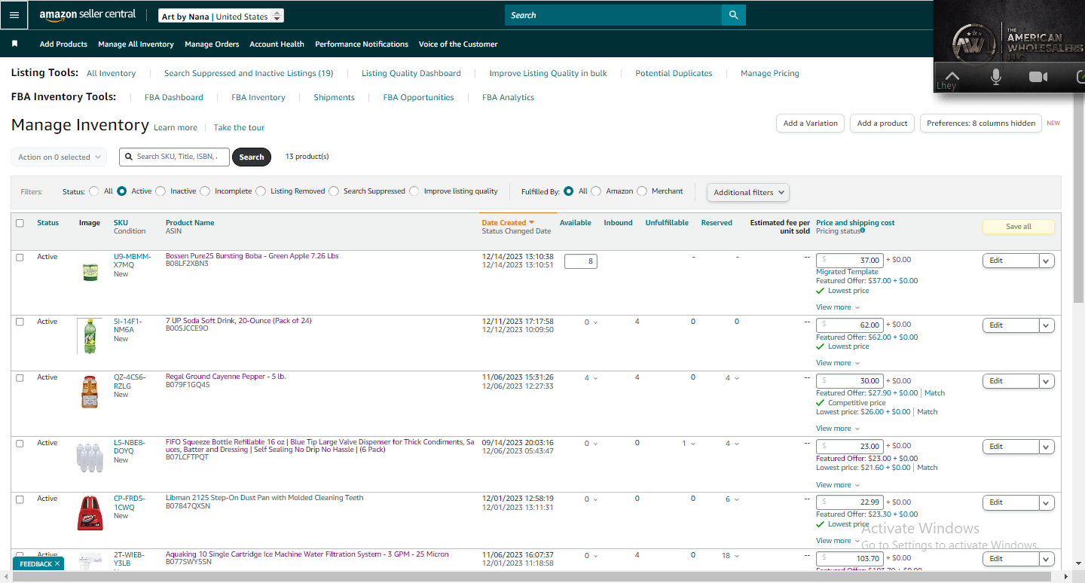Click Edit for the Libman Dust Pan row
Image resolution: width=1085 pixels, height=583 pixels.
pyautogui.click(x=1010, y=502)
